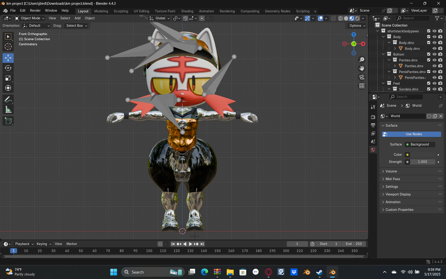Image resolution: width=446 pixels, height=279 pixels.
Task: Click the Strength 1.000 slider
Action: click(x=422, y=162)
